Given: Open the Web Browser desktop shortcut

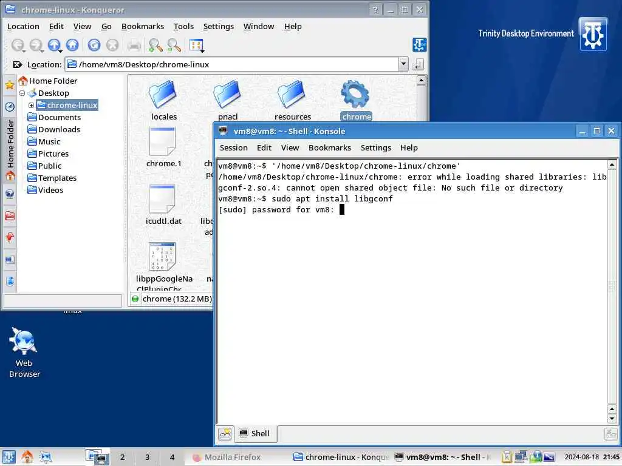Looking at the screenshot, I should 24,353.
